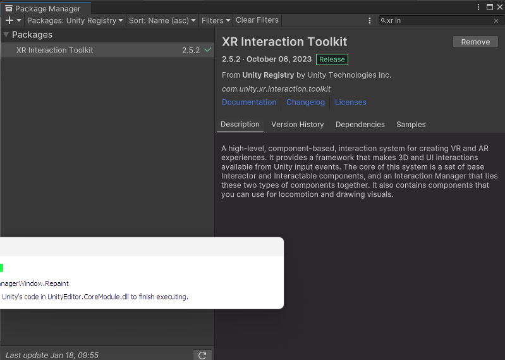The height and width of the screenshot is (360, 505).
Task: Open toolbar kebab options menu
Action: tap(369, 21)
